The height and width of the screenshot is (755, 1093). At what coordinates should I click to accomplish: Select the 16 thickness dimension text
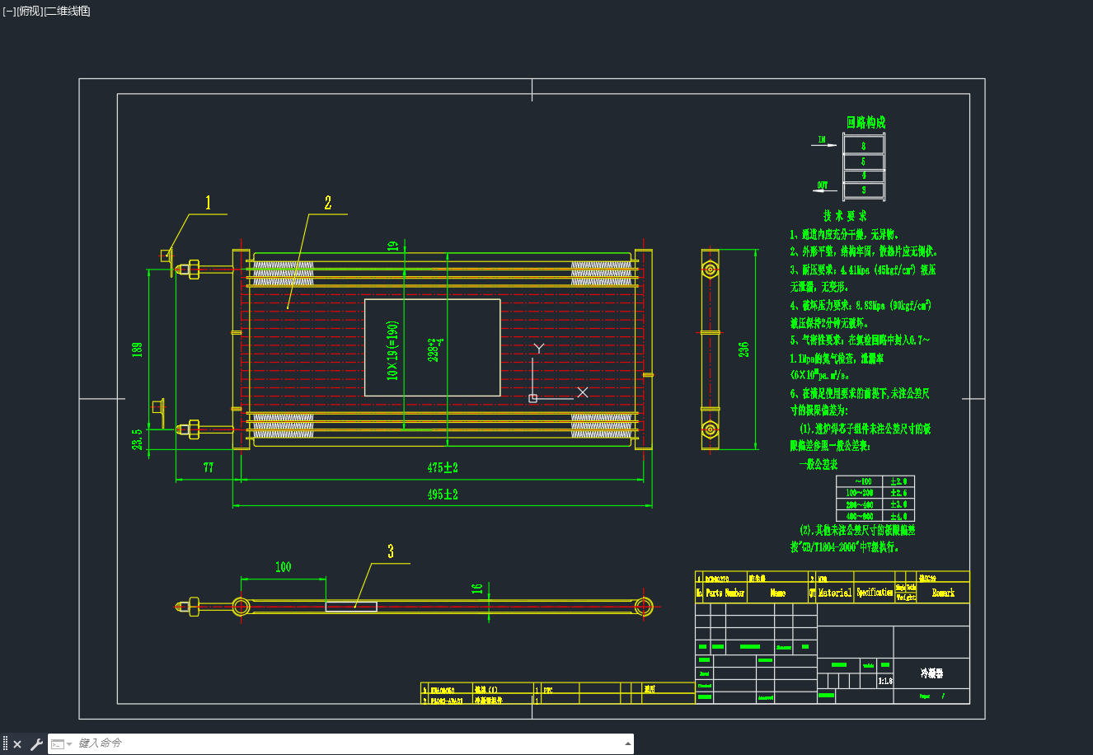point(477,589)
